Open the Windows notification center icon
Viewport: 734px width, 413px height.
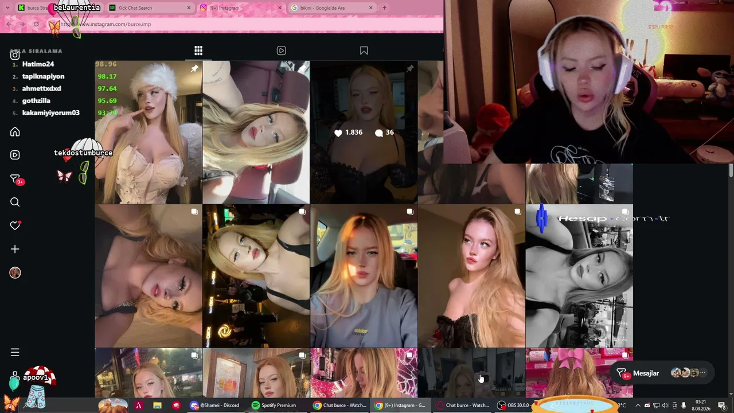[722, 406]
